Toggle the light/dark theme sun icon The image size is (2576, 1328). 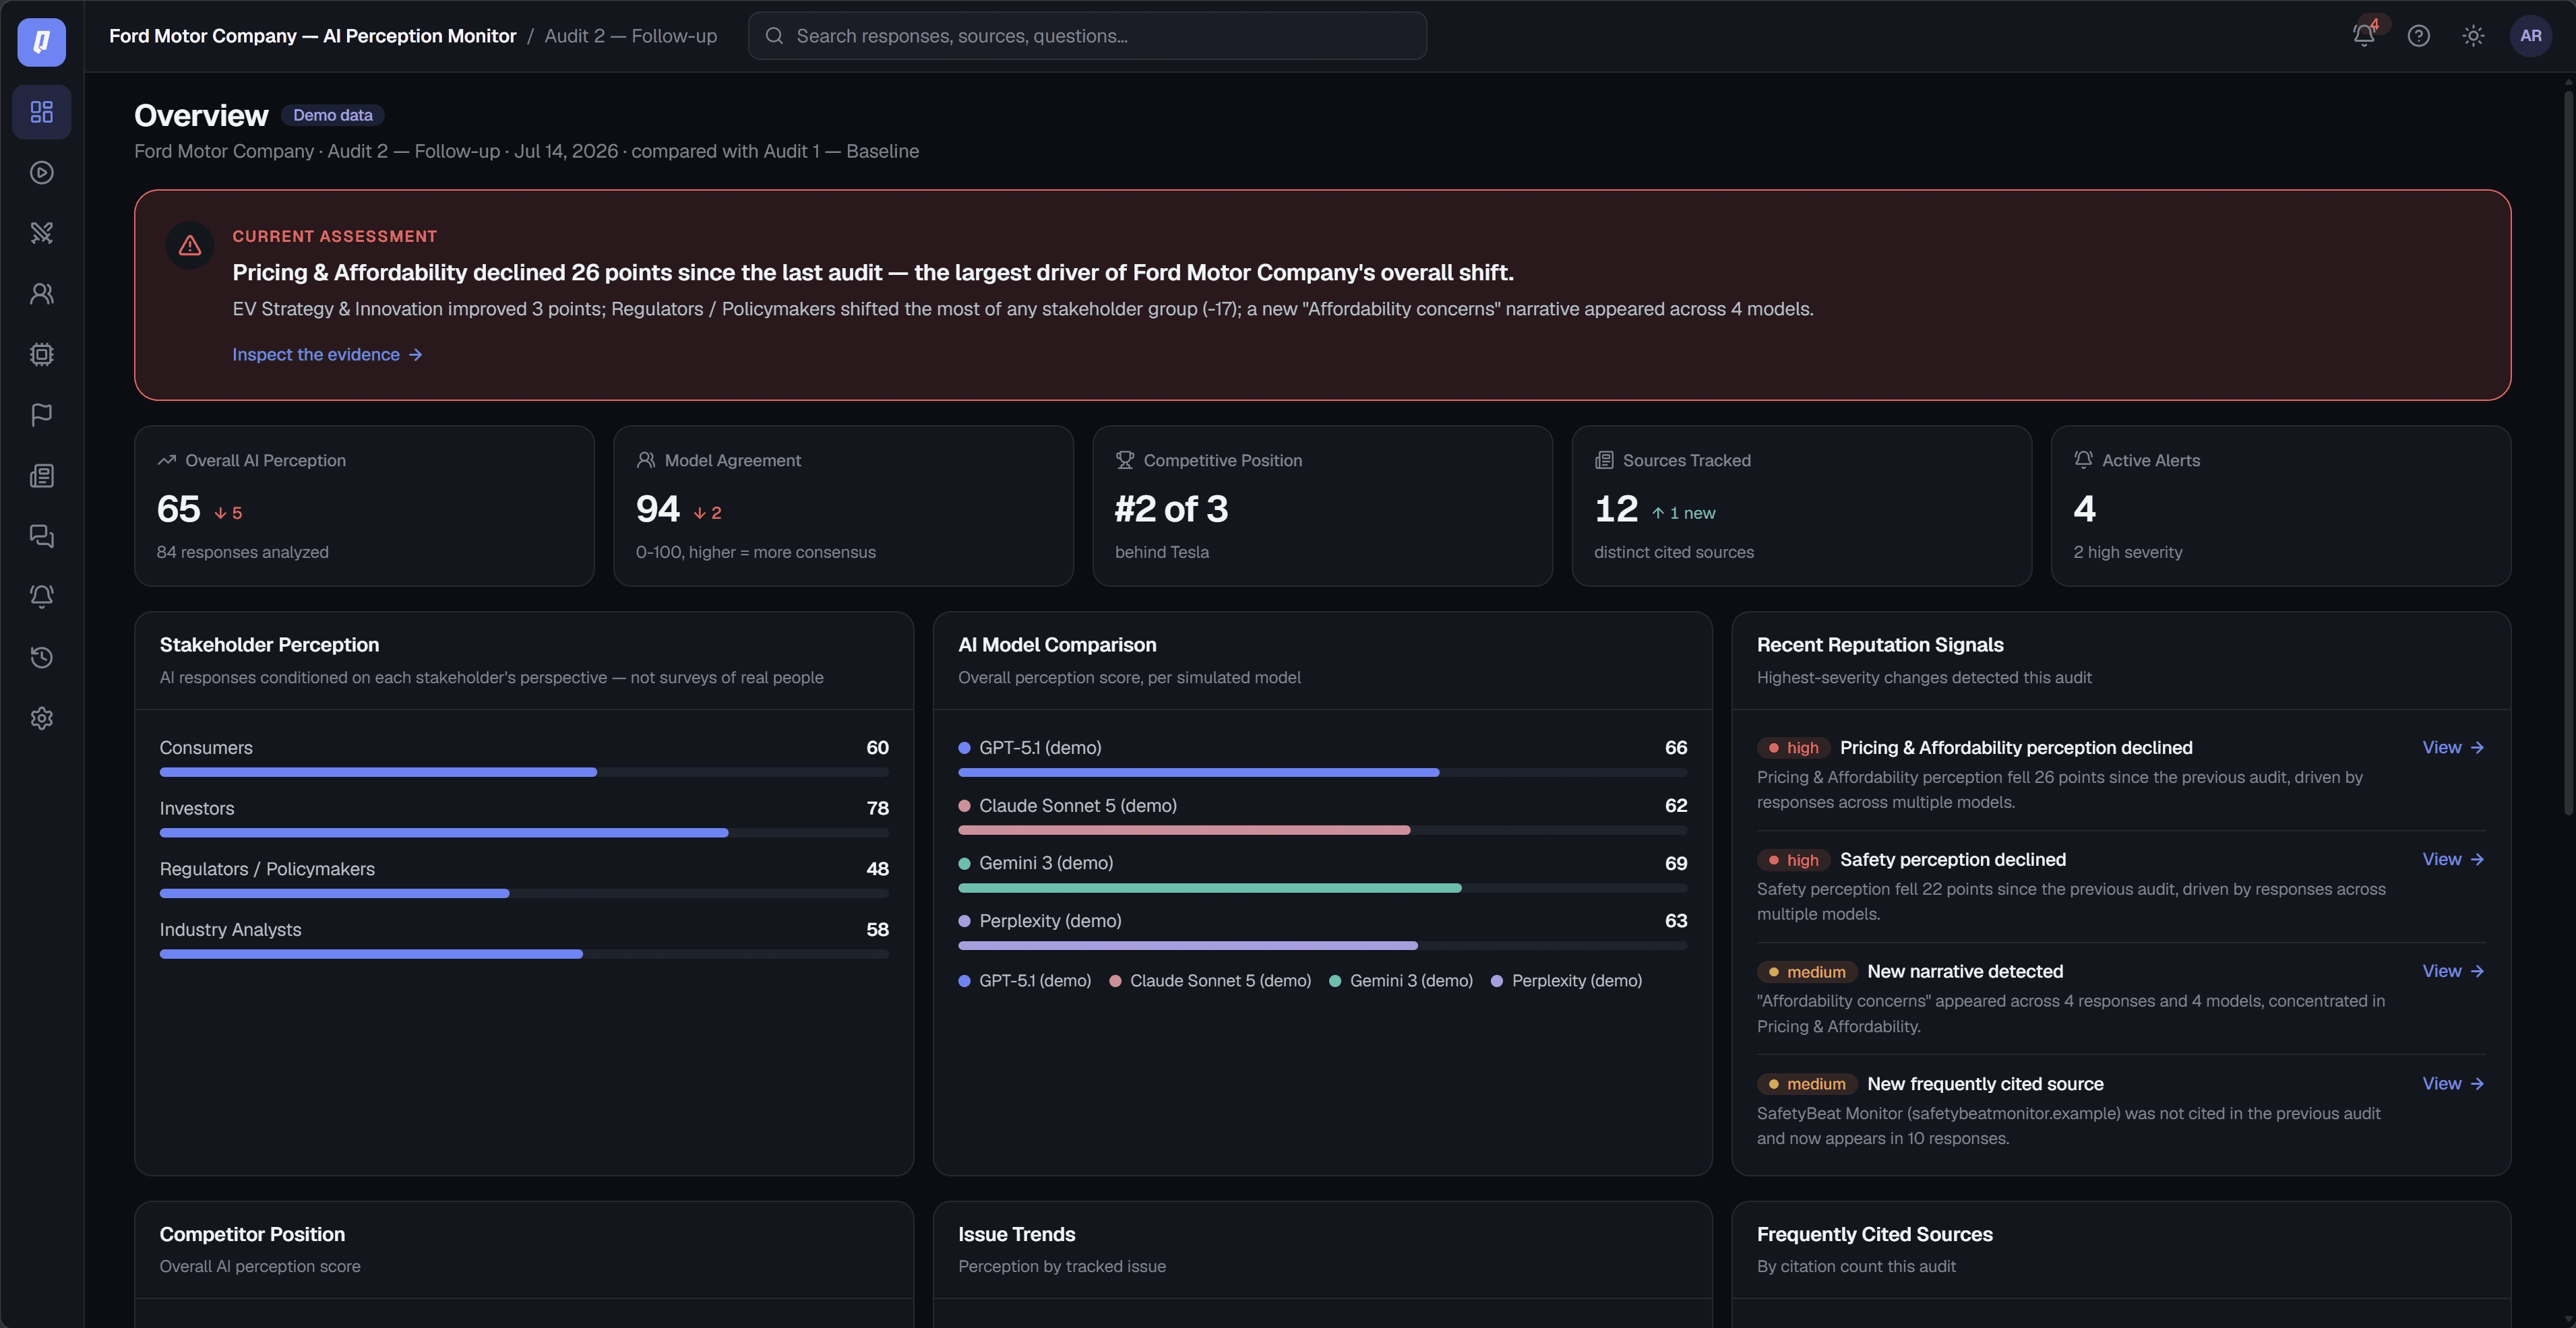[2473, 36]
